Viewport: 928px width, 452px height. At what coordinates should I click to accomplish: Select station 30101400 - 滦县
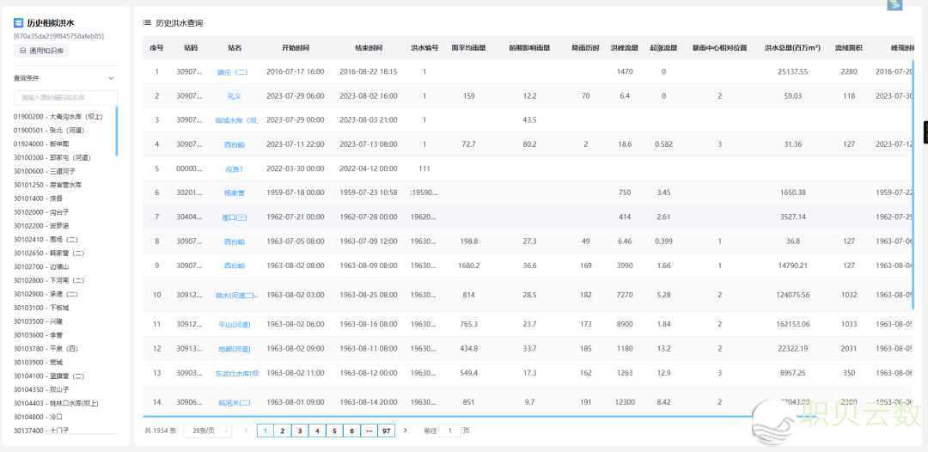click(37, 199)
